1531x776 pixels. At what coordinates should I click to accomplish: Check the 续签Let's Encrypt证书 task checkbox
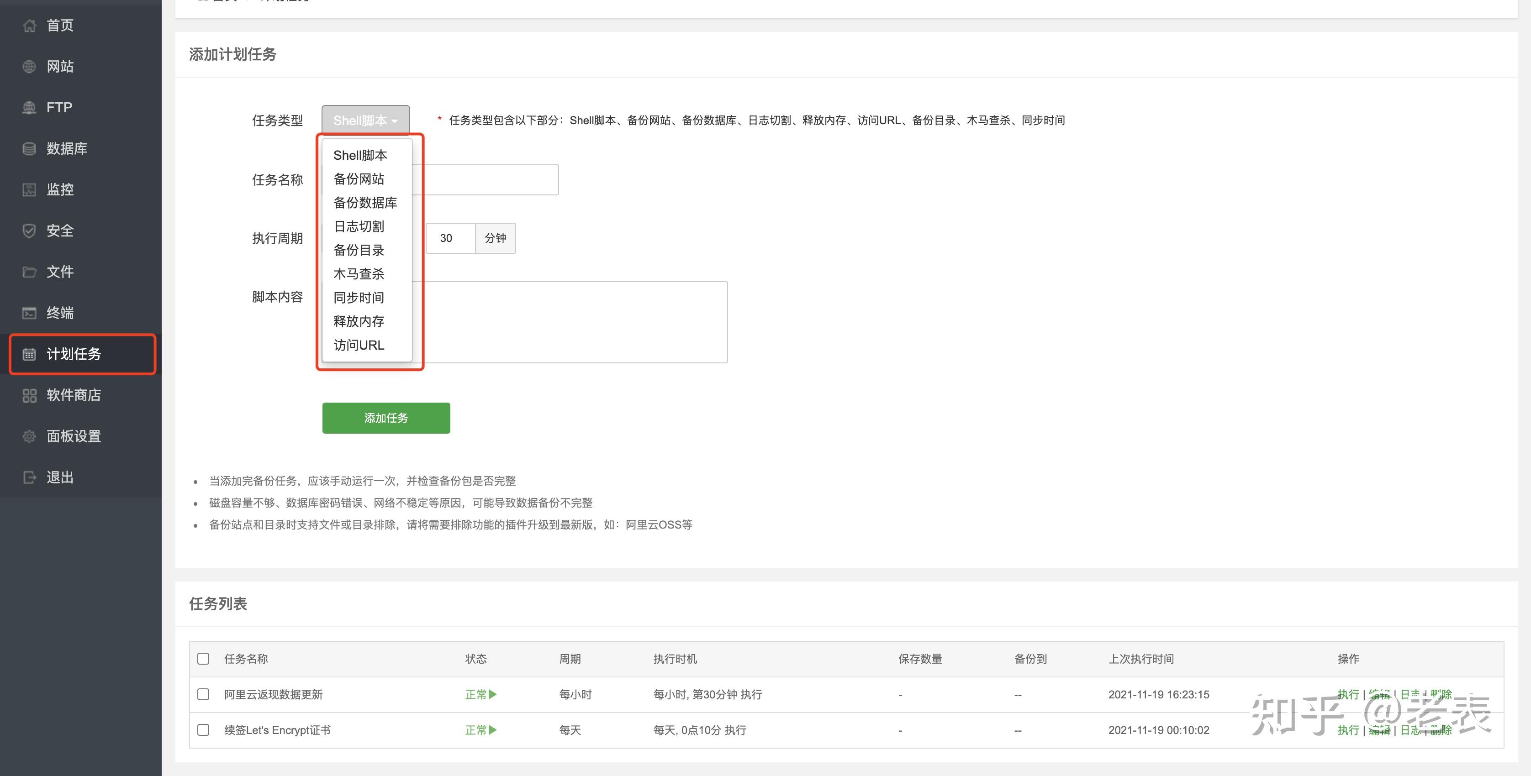[203, 729]
